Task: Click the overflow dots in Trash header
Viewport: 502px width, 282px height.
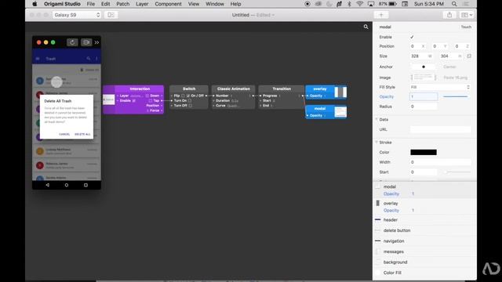Action: pyautogui.click(x=96, y=59)
